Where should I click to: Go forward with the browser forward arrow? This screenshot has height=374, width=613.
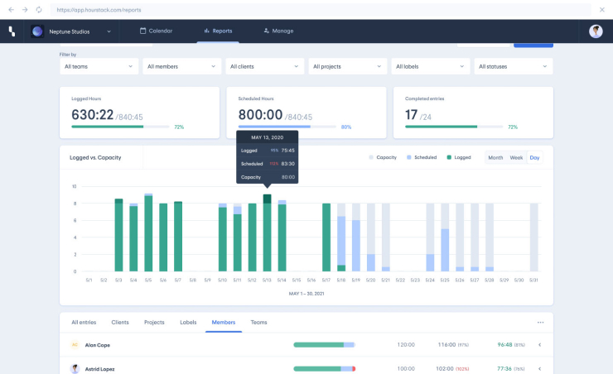point(25,10)
